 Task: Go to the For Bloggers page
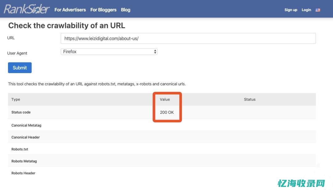click(x=103, y=10)
